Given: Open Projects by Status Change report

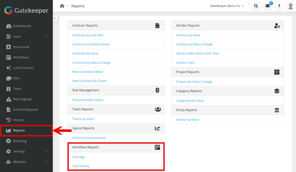Looking at the screenshot, I should (x=194, y=81).
